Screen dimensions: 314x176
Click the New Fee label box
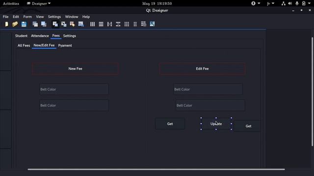[x=75, y=68]
